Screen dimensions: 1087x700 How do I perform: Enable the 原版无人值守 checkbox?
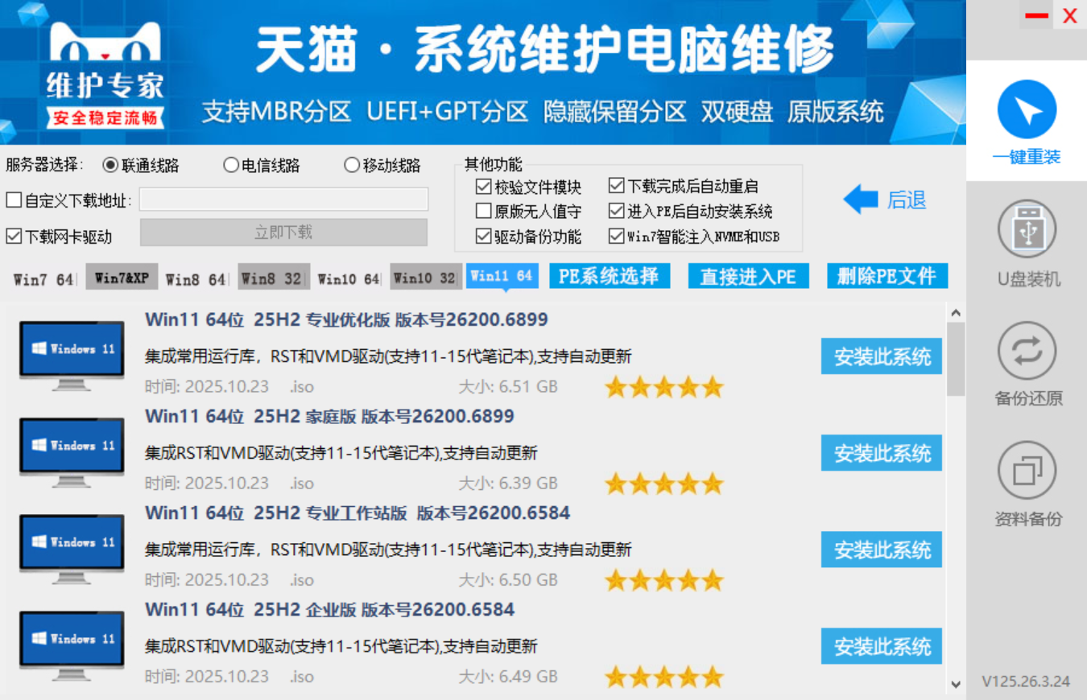(x=484, y=212)
